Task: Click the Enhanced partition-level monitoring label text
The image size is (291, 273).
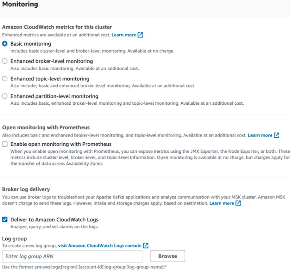Action: (54, 96)
